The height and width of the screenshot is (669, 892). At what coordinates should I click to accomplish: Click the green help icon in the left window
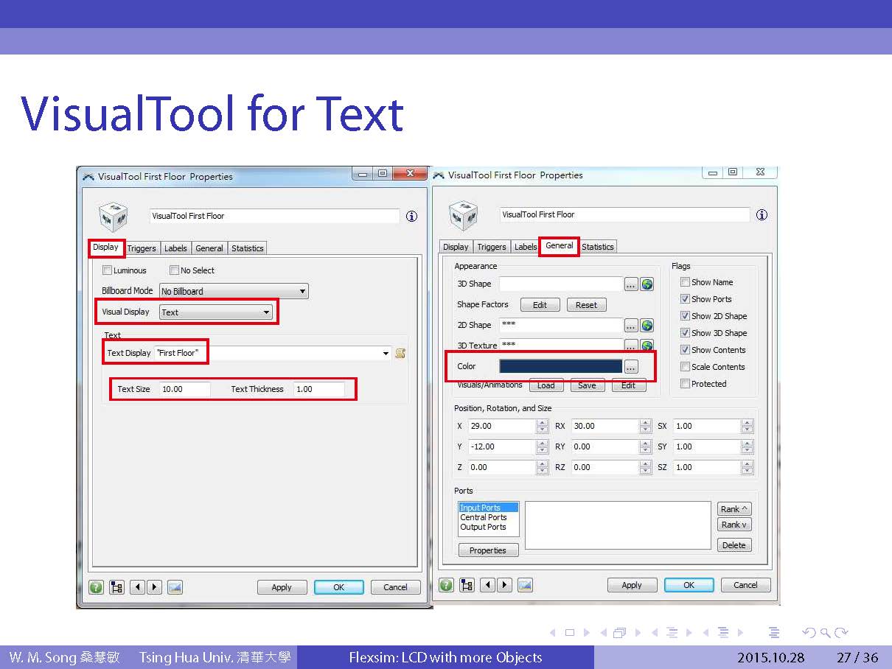[x=97, y=587]
